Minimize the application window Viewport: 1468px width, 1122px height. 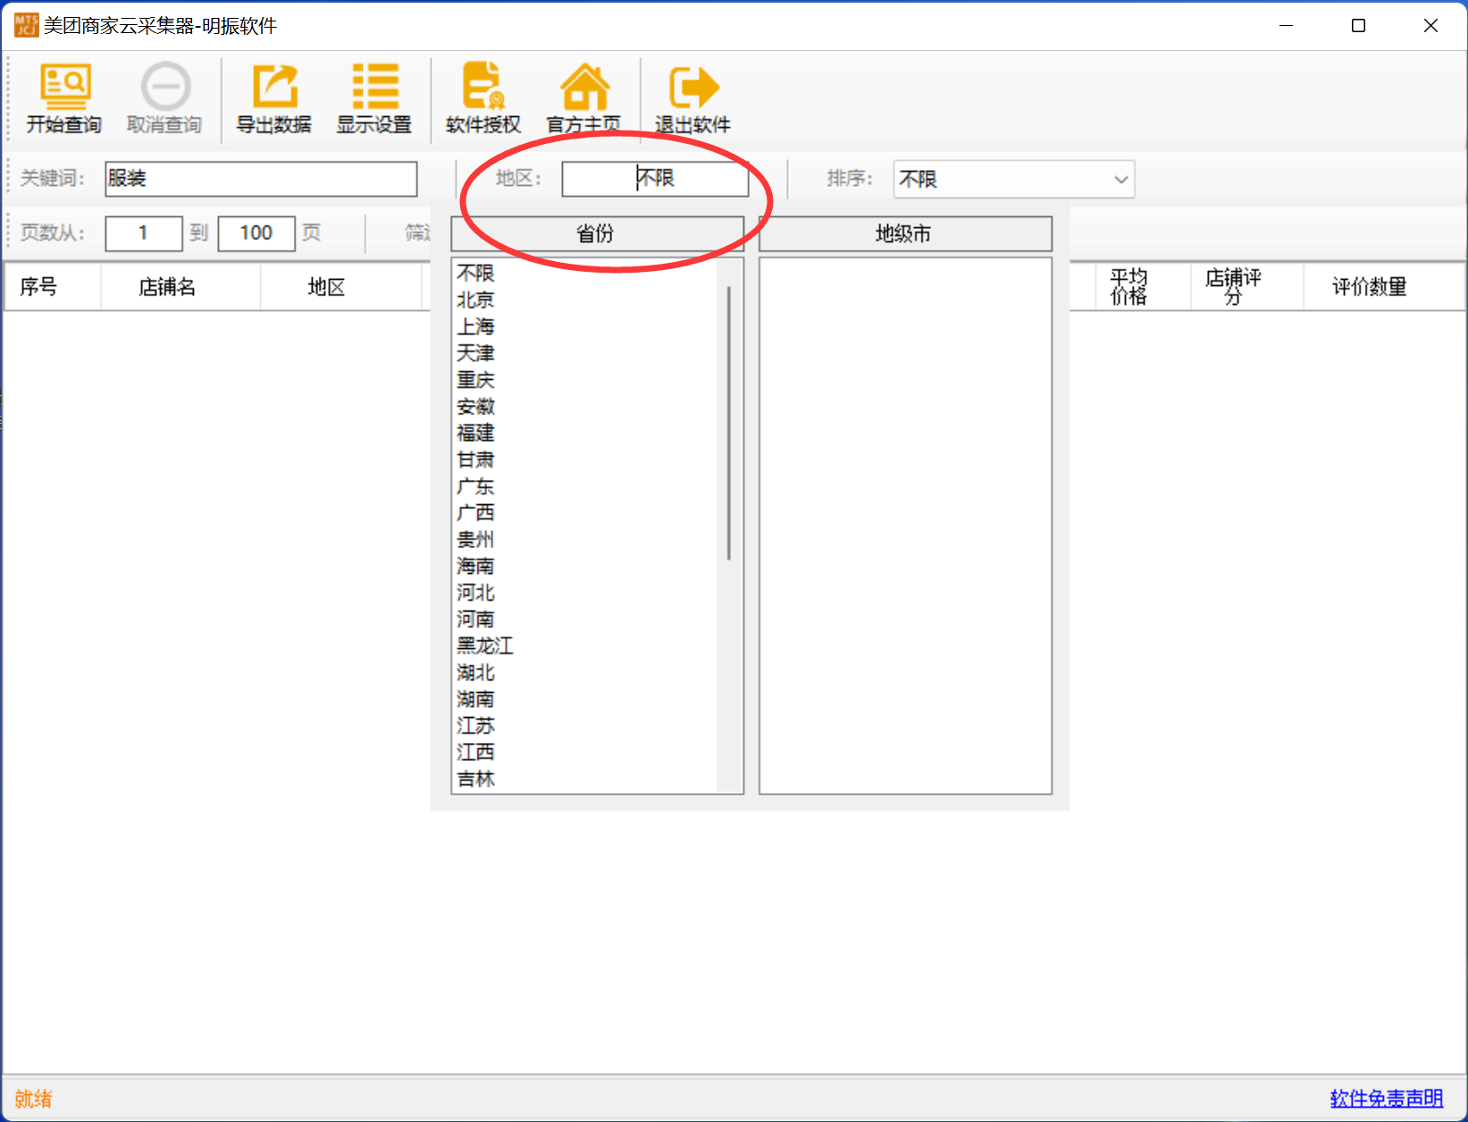(x=1286, y=25)
